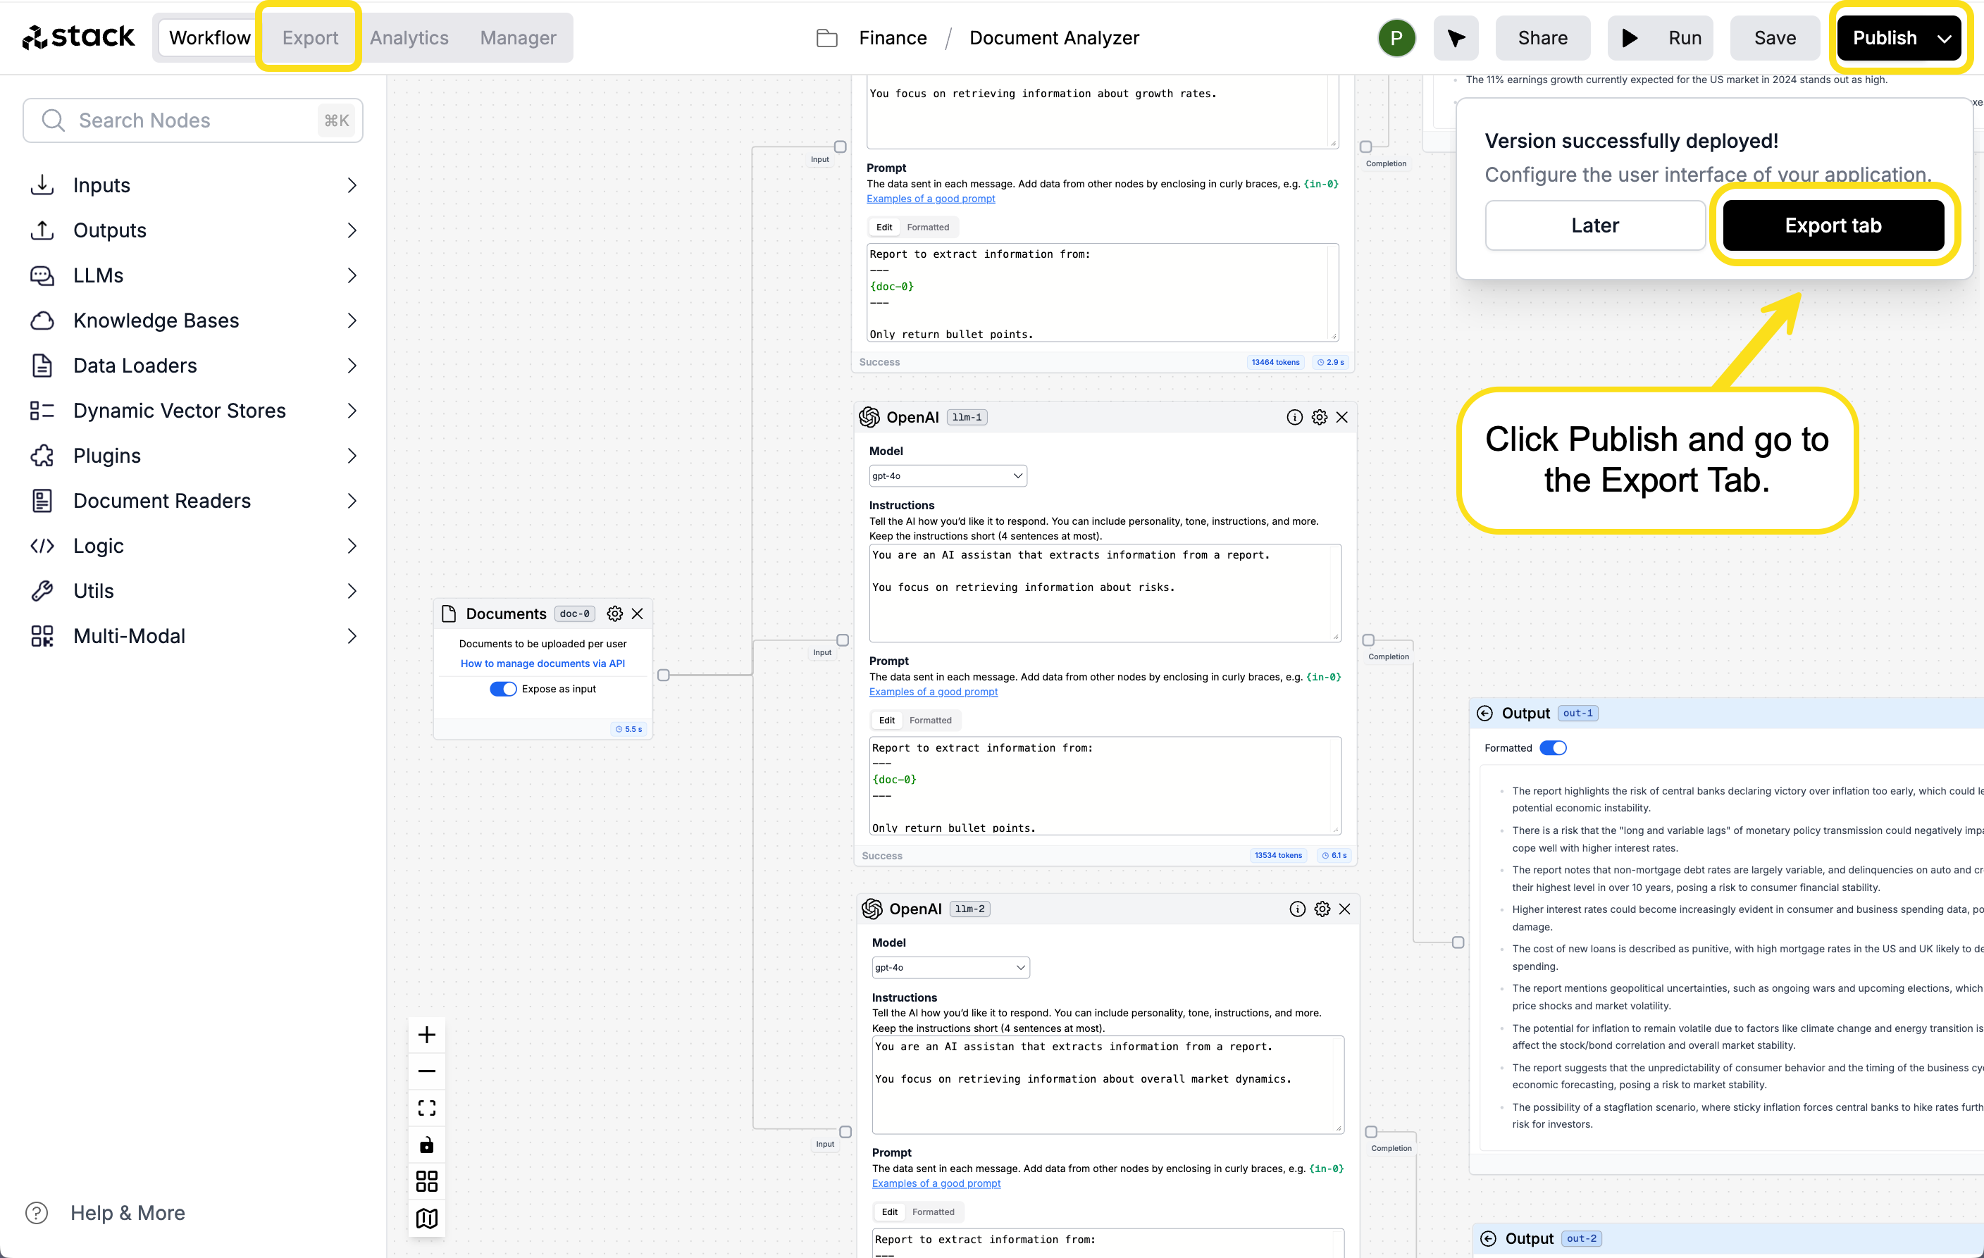Toggle the Expose as input switch
Viewport: 1984px width, 1258px height.
503,688
